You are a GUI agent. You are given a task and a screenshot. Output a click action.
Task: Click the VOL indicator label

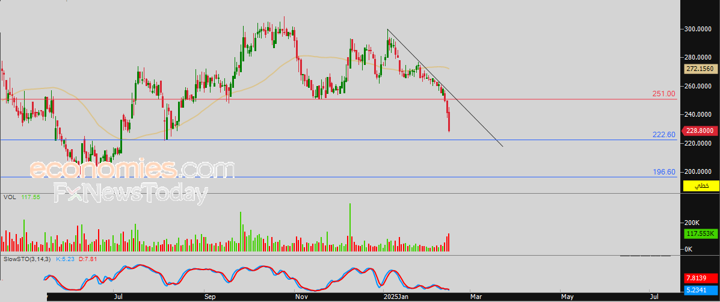click(x=9, y=197)
